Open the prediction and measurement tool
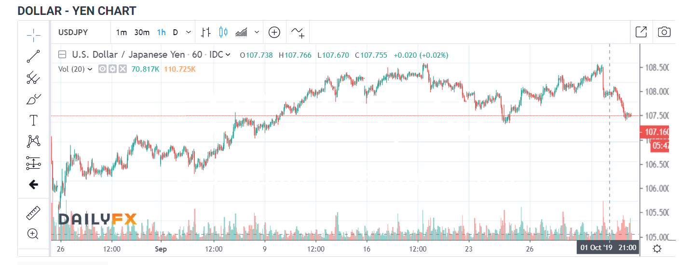 (33, 163)
